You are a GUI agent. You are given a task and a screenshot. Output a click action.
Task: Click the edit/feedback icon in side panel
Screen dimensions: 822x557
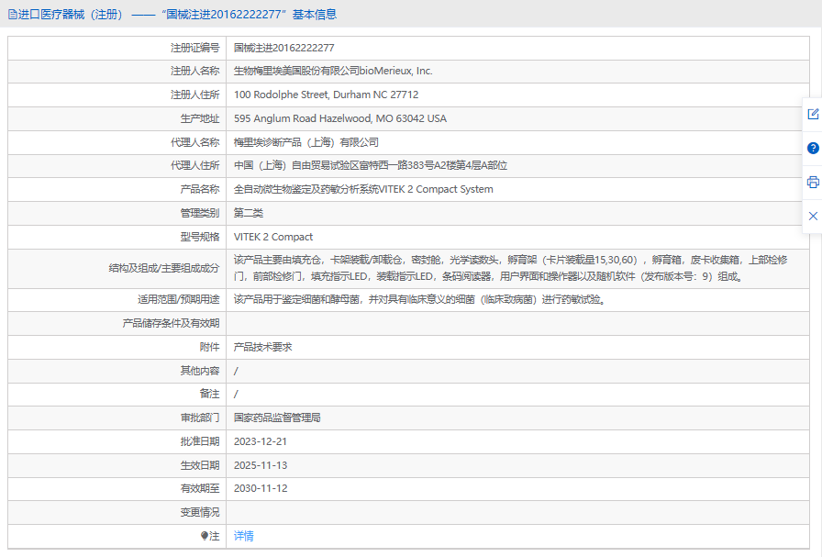pos(813,114)
